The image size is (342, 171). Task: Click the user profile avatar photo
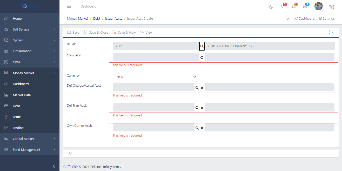tap(319, 6)
